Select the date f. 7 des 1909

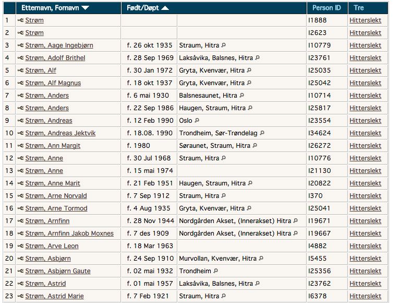coord(148,233)
